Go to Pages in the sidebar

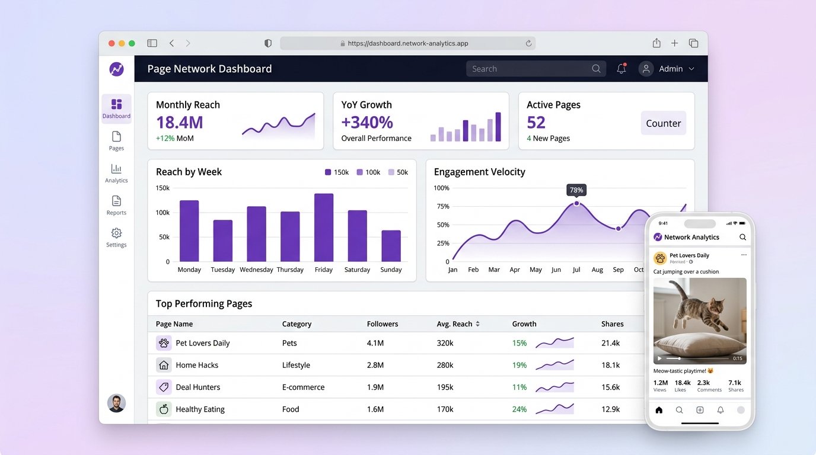(116, 141)
